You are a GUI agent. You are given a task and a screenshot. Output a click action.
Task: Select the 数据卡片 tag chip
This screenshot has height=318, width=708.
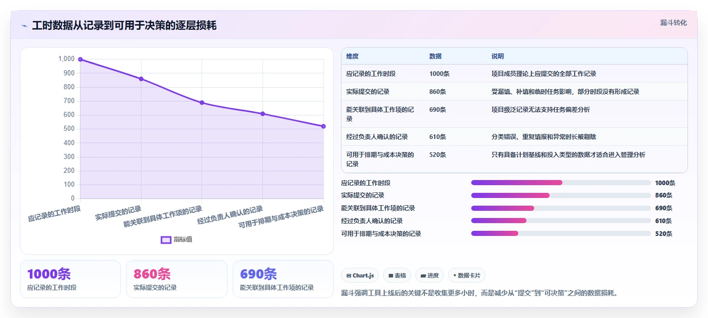[x=467, y=275]
